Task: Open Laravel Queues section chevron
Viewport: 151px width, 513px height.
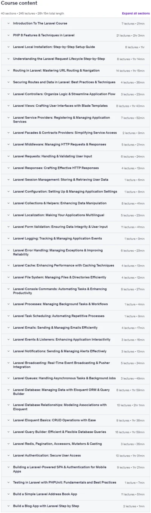Action: click(x=8, y=378)
